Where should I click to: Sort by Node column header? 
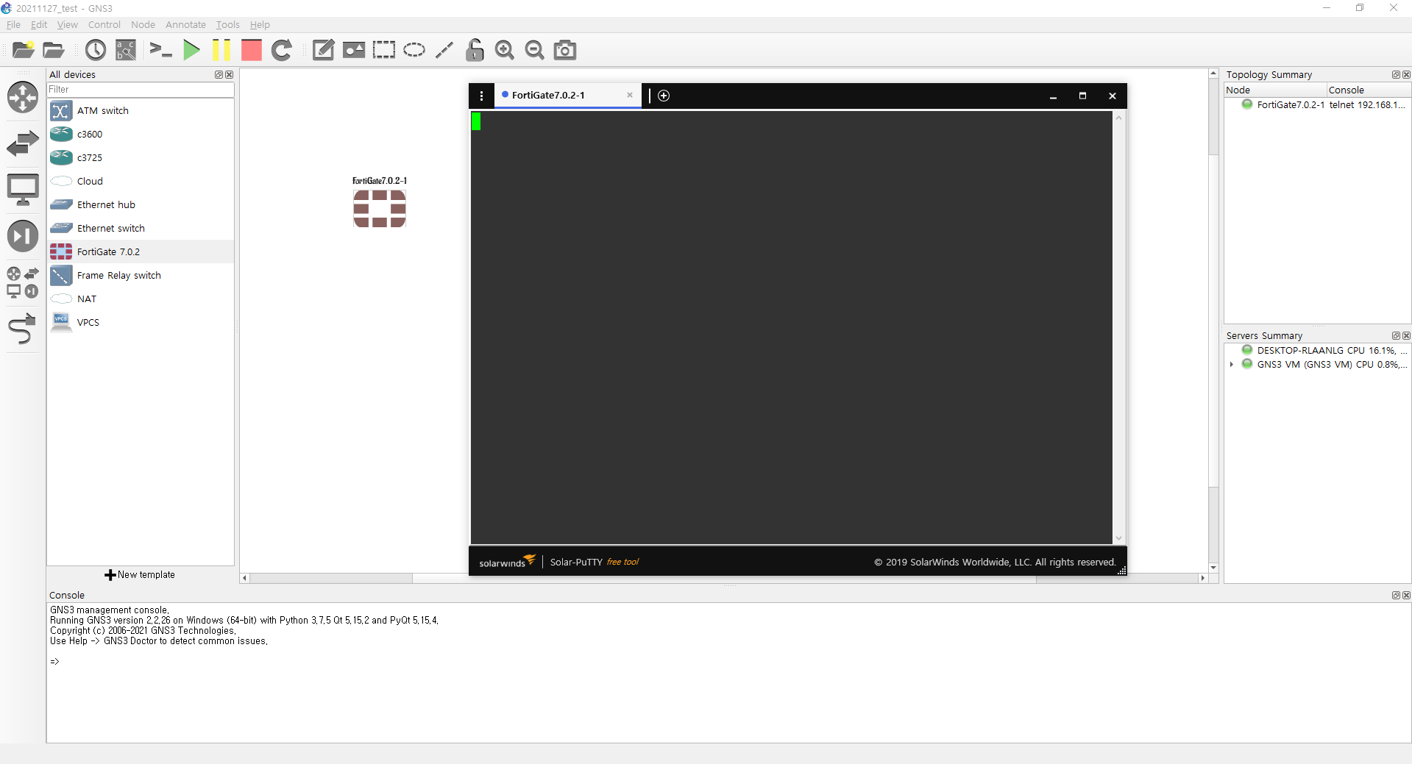[x=1275, y=90]
